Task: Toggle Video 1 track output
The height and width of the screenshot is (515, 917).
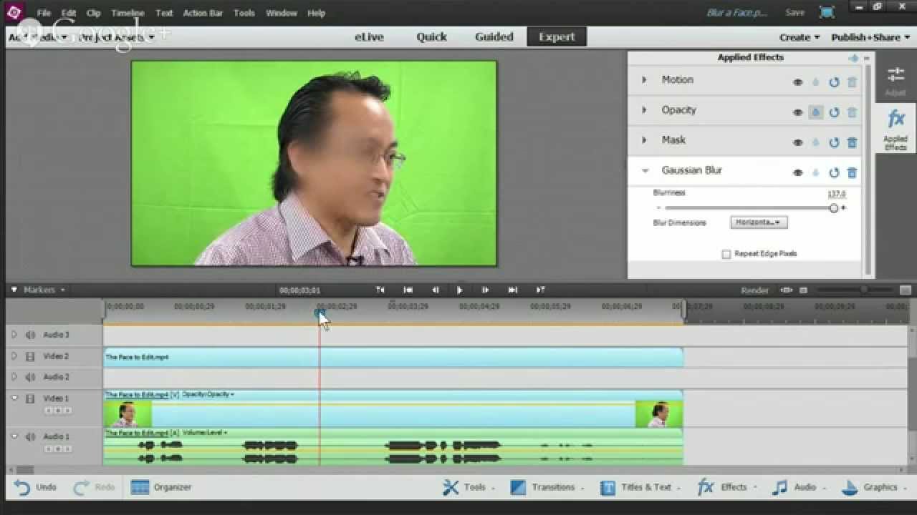Action: pyautogui.click(x=30, y=398)
